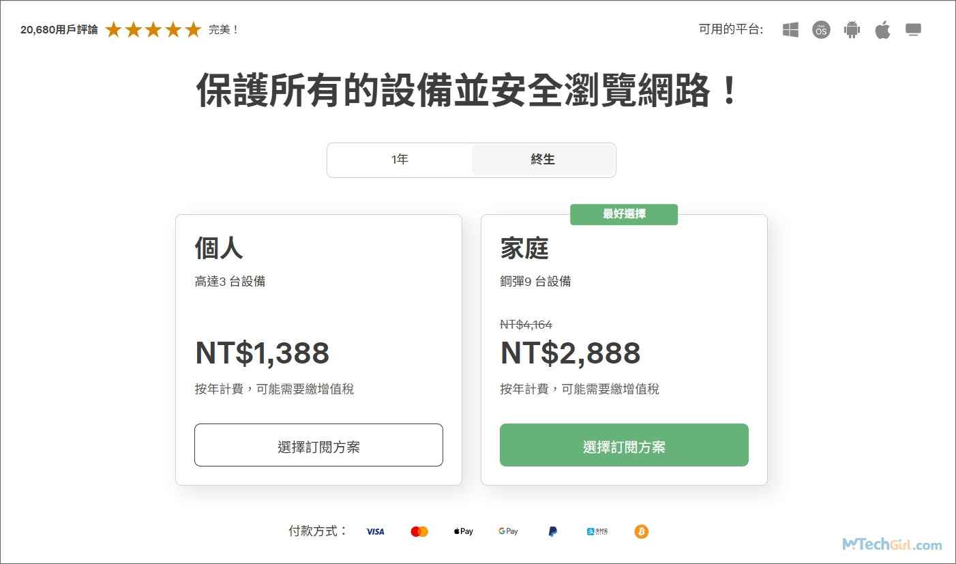This screenshot has width=956, height=564.
Task: Click the TV screen platform icon
Action: click(x=913, y=30)
